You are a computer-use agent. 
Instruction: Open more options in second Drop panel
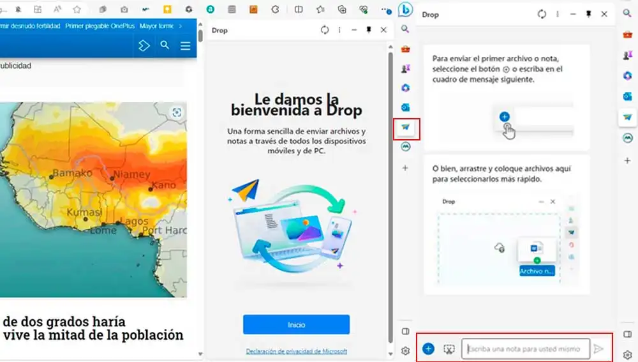click(558, 14)
